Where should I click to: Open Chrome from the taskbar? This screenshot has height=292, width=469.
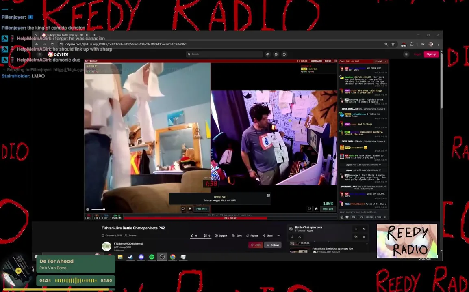pos(173,257)
